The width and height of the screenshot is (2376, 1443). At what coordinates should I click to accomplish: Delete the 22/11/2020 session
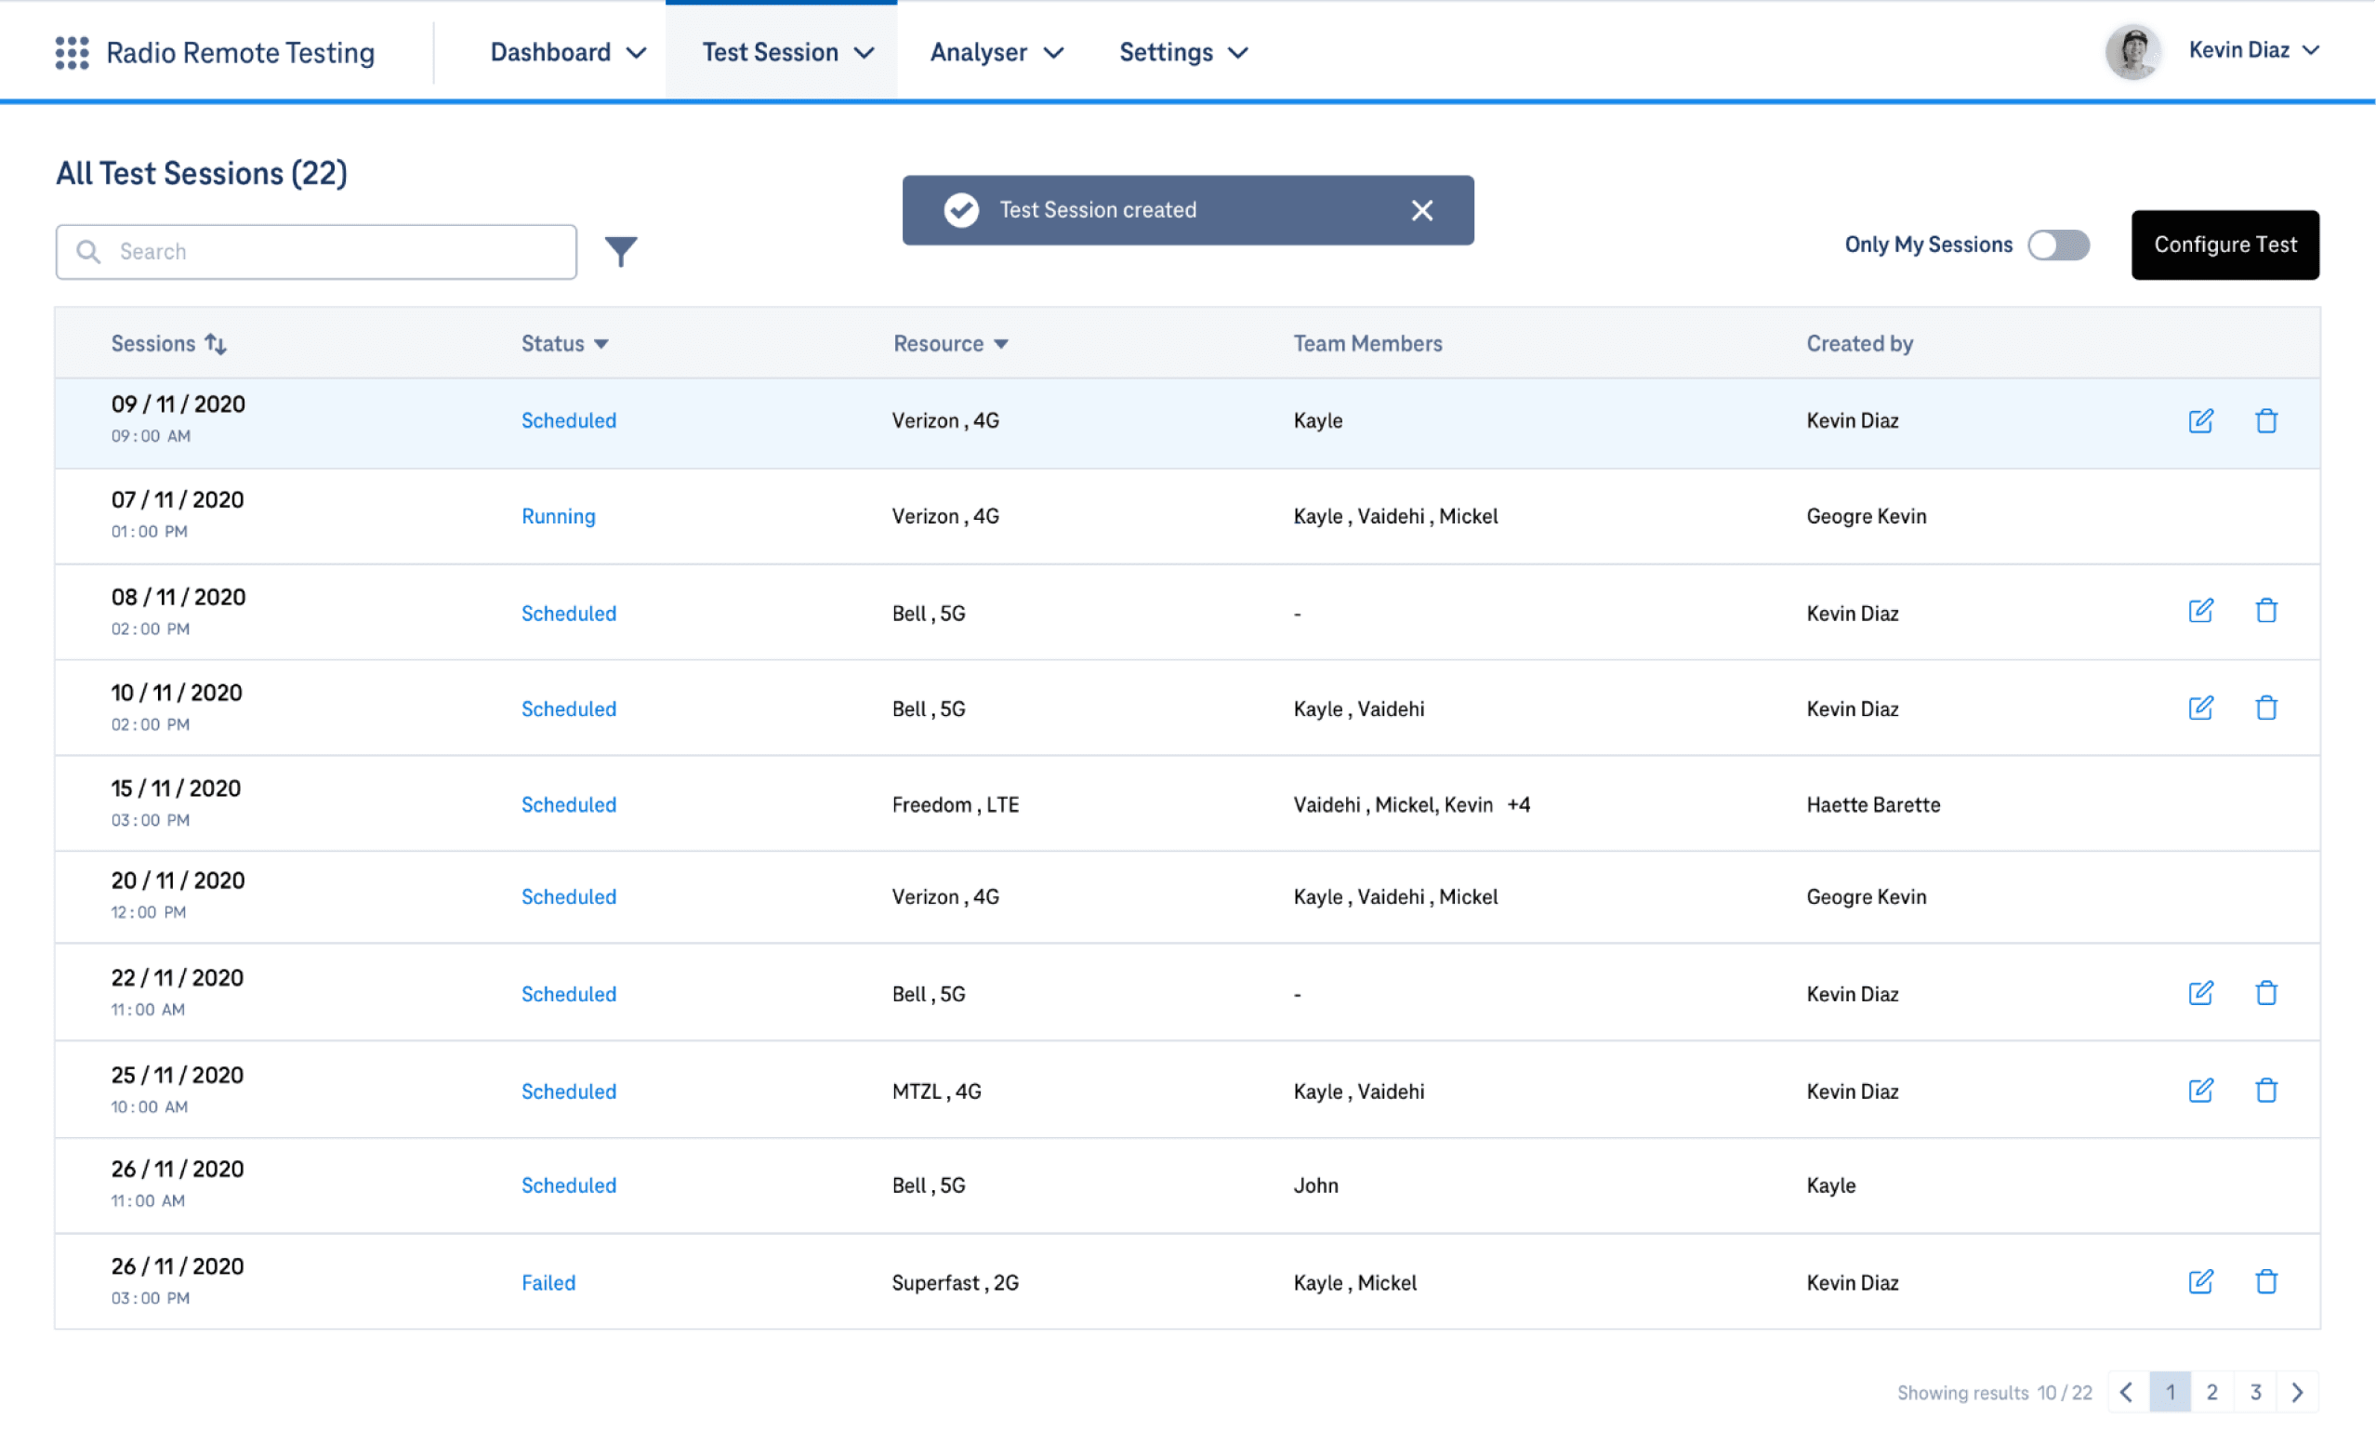coord(2265,993)
